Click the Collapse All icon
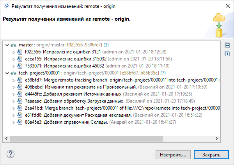Viewport: 234px width, 165px height. pyautogui.click(x=227, y=45)
